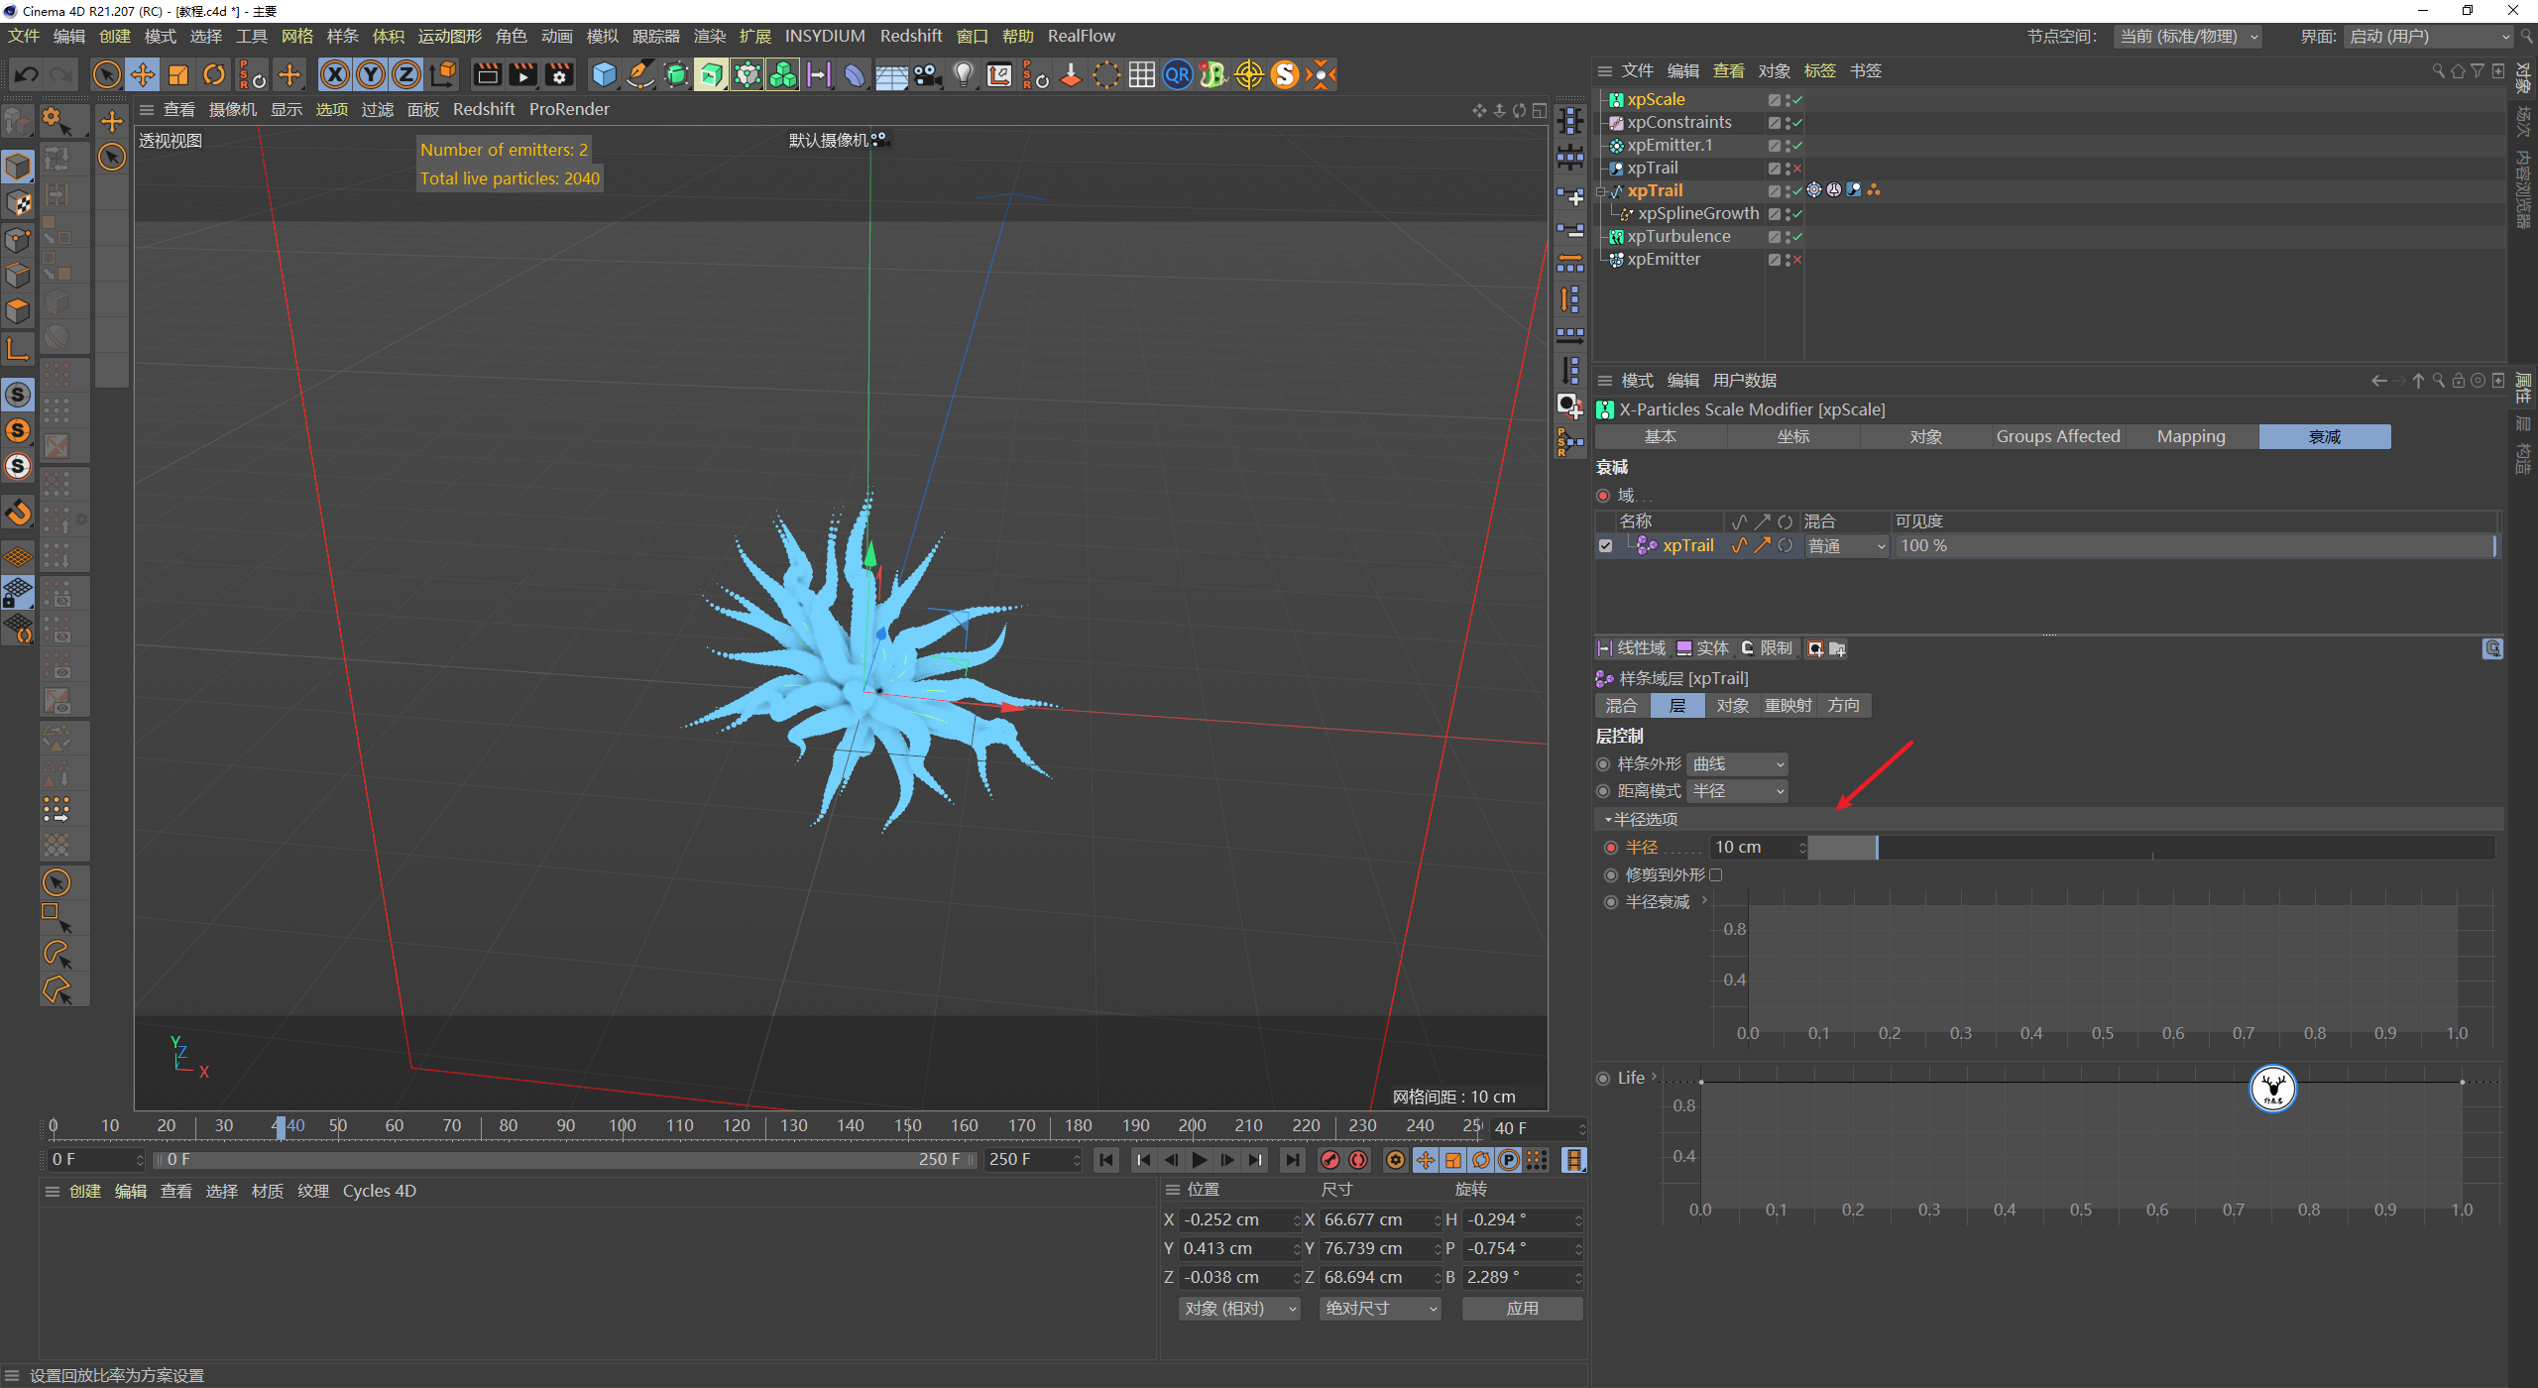This screenshot has width=2538, height=1388.
Task: Activate the Move tool
Action: coord(143,74)
